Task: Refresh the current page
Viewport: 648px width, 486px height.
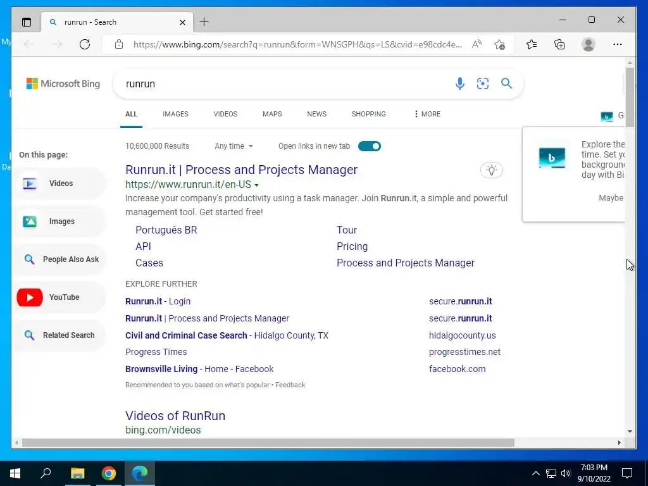Action: [x=85, y=44]
